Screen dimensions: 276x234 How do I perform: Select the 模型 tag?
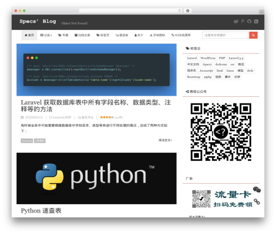coord(241,71)
